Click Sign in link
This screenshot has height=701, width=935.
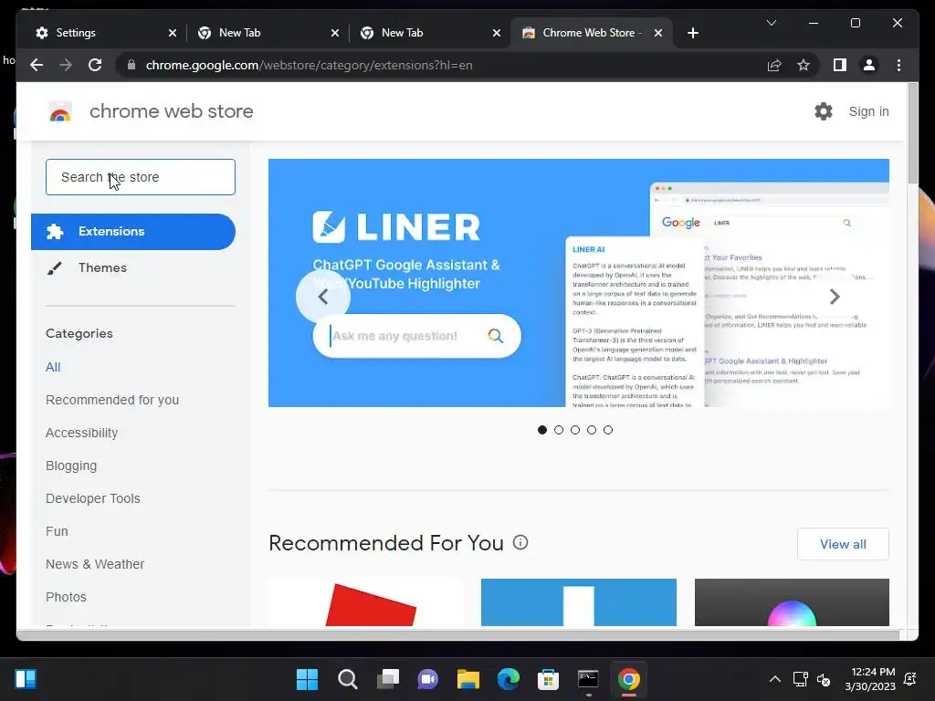pos(868,111)
